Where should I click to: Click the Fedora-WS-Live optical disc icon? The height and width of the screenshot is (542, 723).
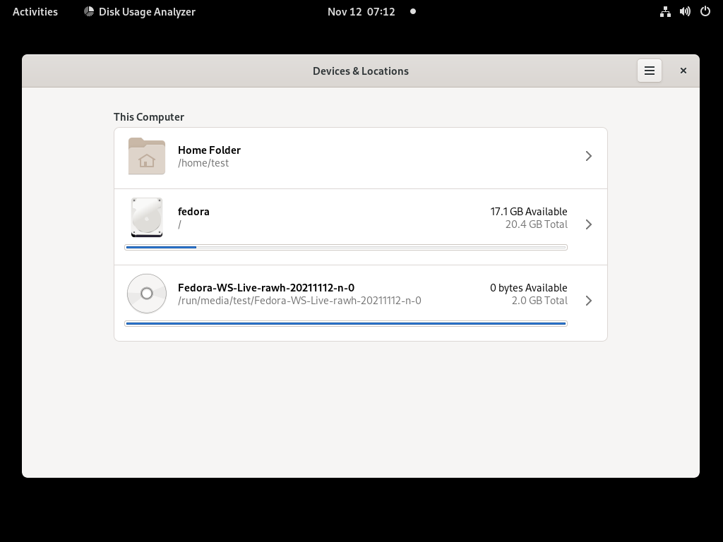(x=147, y=294)
